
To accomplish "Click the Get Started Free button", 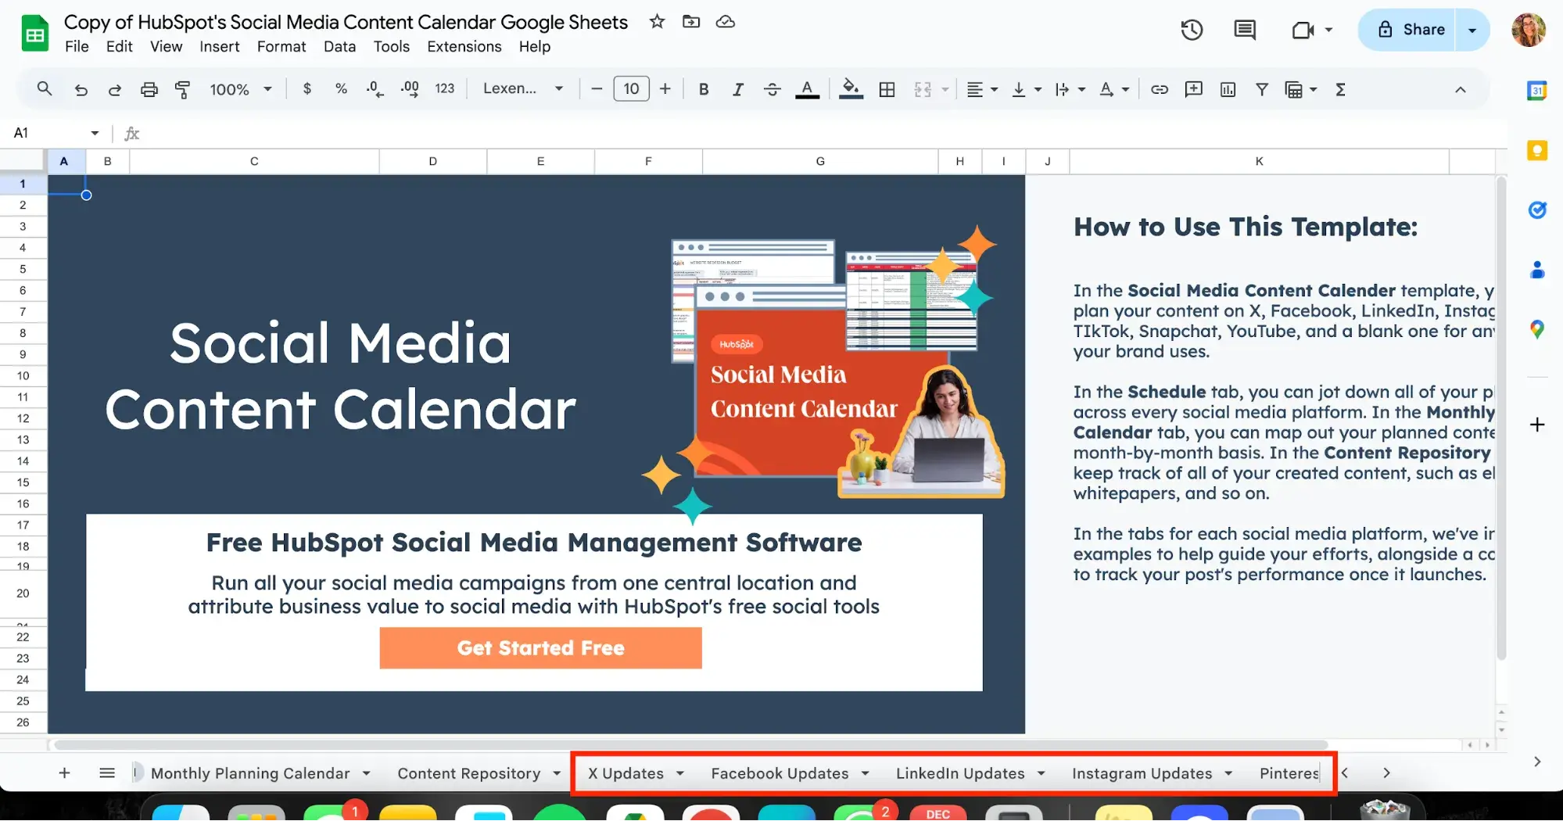I will [x=540, y=647].
